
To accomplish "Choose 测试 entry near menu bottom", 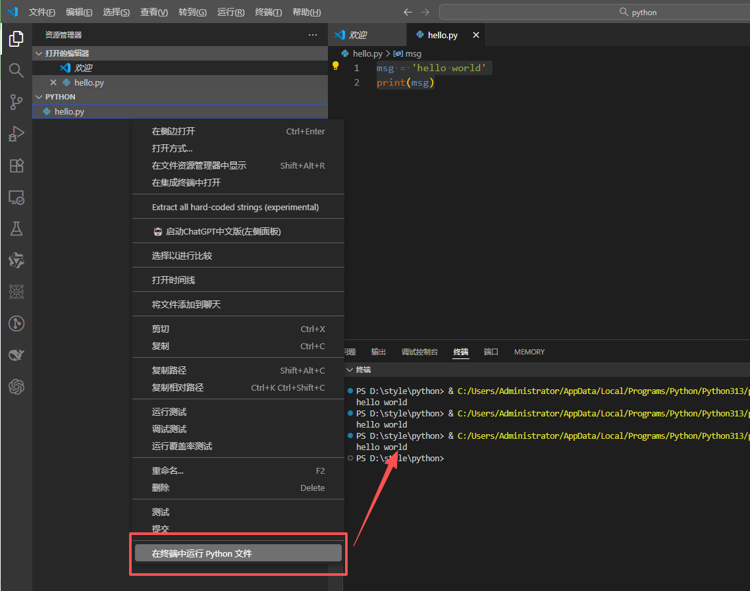I will (x=238, y=512).
